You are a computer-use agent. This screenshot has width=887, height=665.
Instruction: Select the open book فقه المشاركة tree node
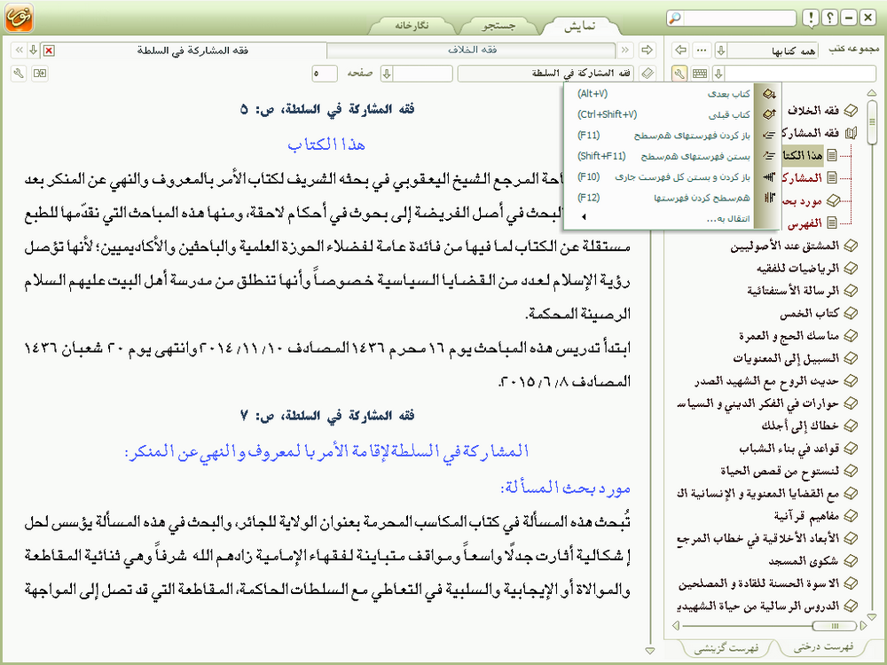pyautogui.click(x=812, y=133)
